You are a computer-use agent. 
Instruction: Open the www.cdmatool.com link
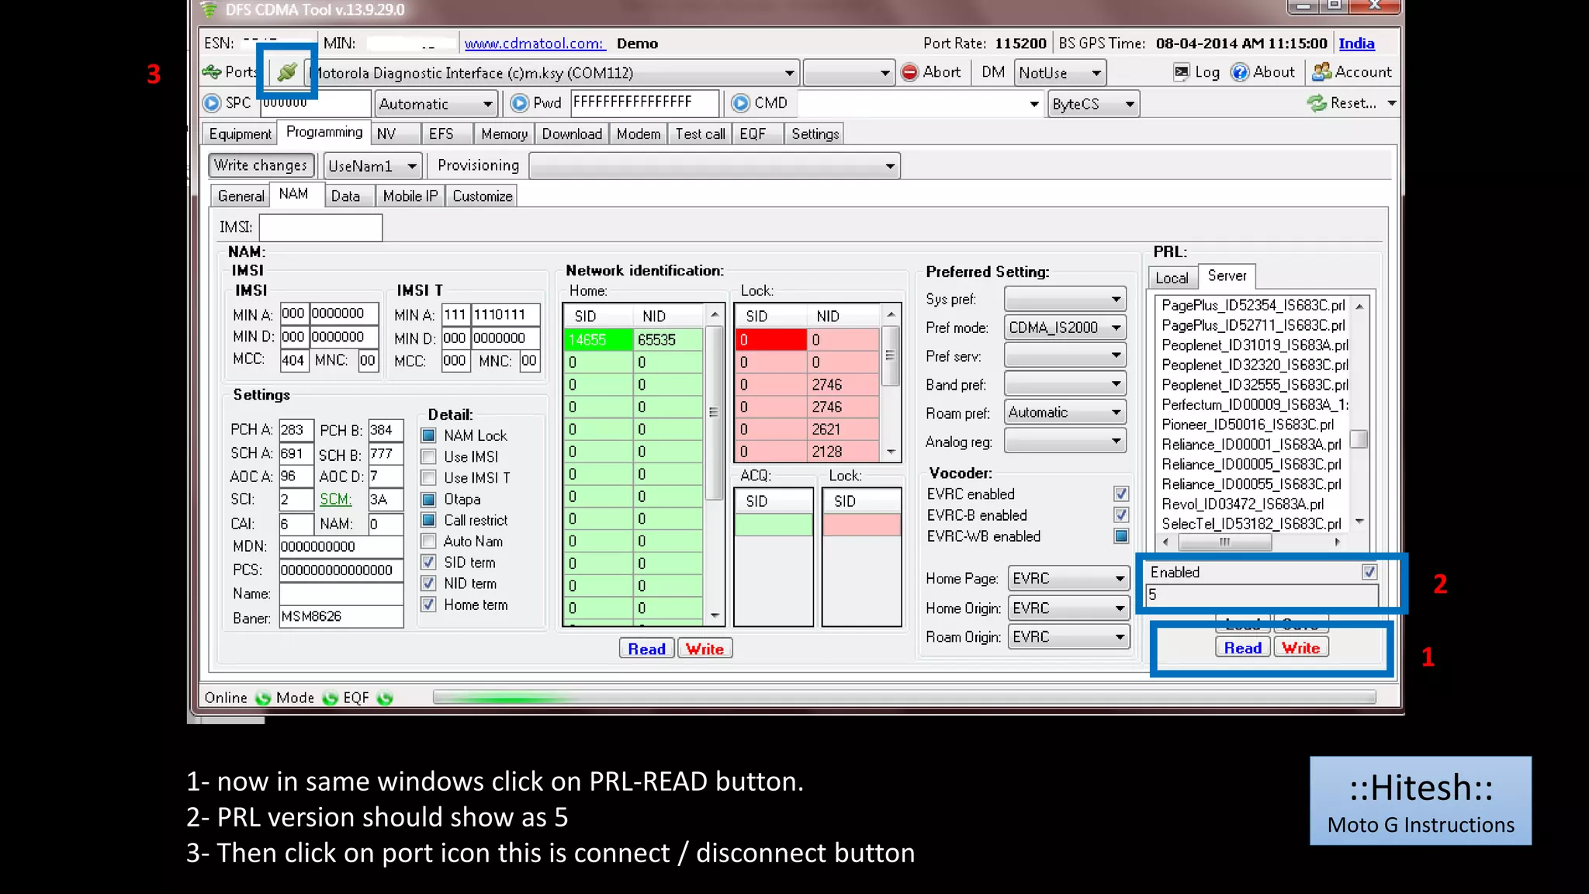(x=533, y=43)
